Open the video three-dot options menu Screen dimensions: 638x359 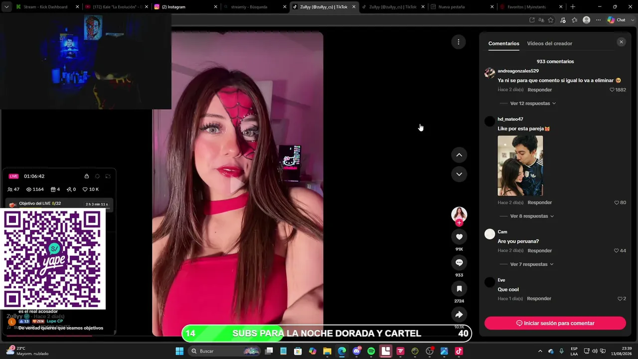click(x=459, y=42)
